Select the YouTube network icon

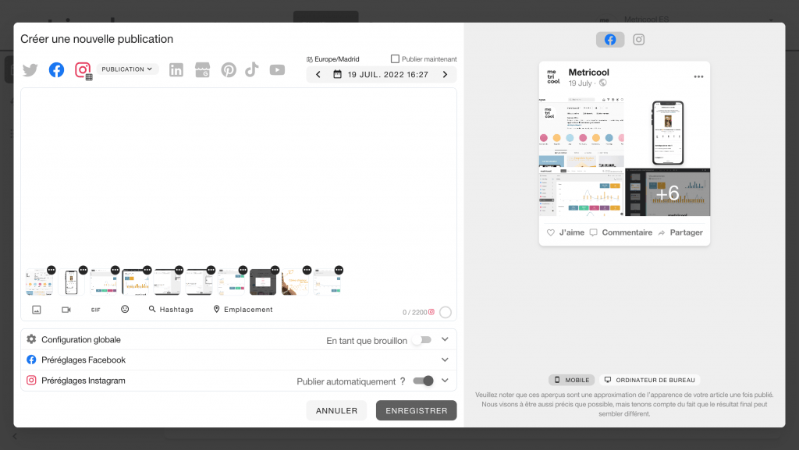[x=277, y=69]
